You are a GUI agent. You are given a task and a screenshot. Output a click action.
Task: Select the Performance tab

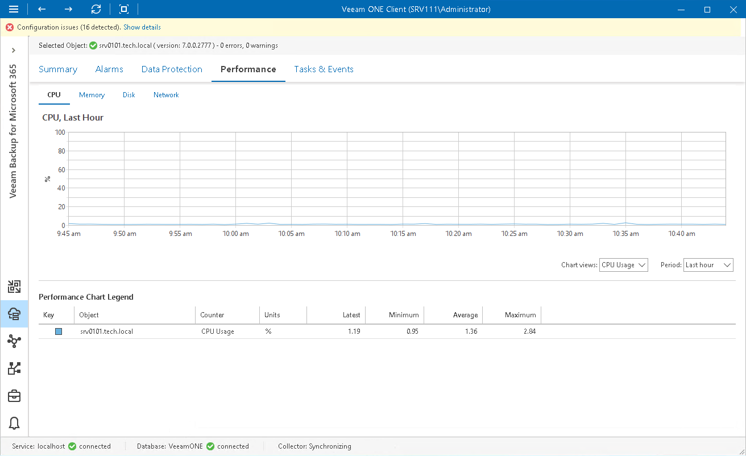coord(248,69)
